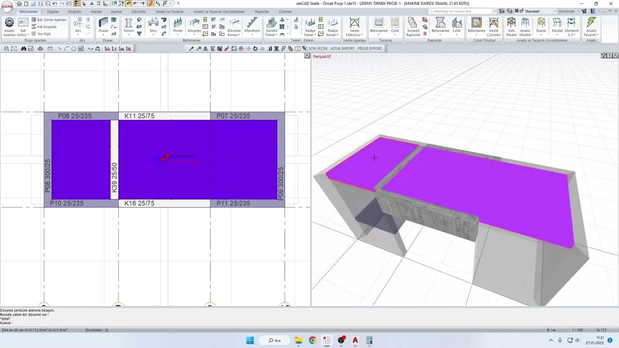Image resolution: width=619 pixels, height=348 pixels.
Task: Select the K39 25/50 beam label
Action: [x=115, y=177]
